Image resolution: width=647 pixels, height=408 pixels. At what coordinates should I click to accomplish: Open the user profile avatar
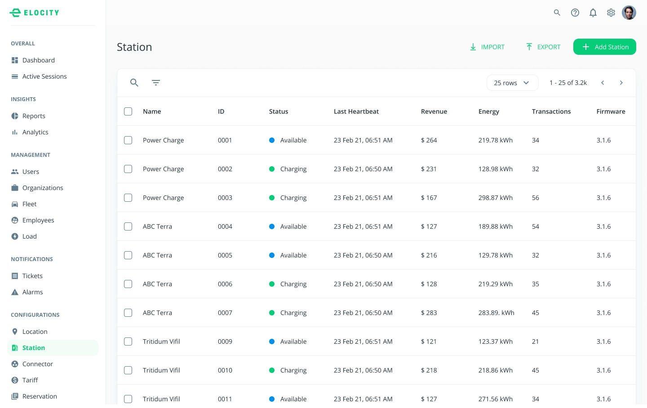click(x=629, y=13)
